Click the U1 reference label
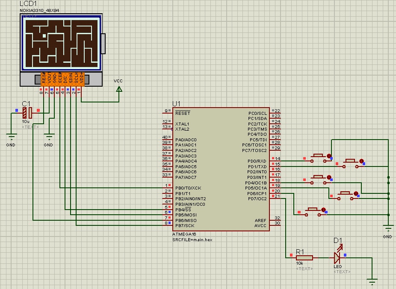 [176, 104]
